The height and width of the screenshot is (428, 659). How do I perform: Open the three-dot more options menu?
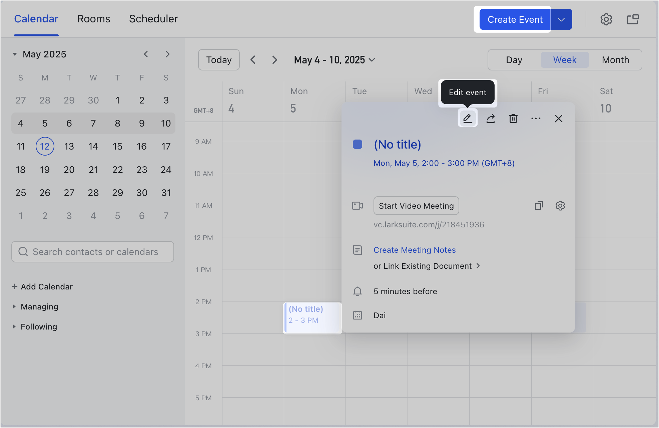pyautogui.click(x=536, y=119)
